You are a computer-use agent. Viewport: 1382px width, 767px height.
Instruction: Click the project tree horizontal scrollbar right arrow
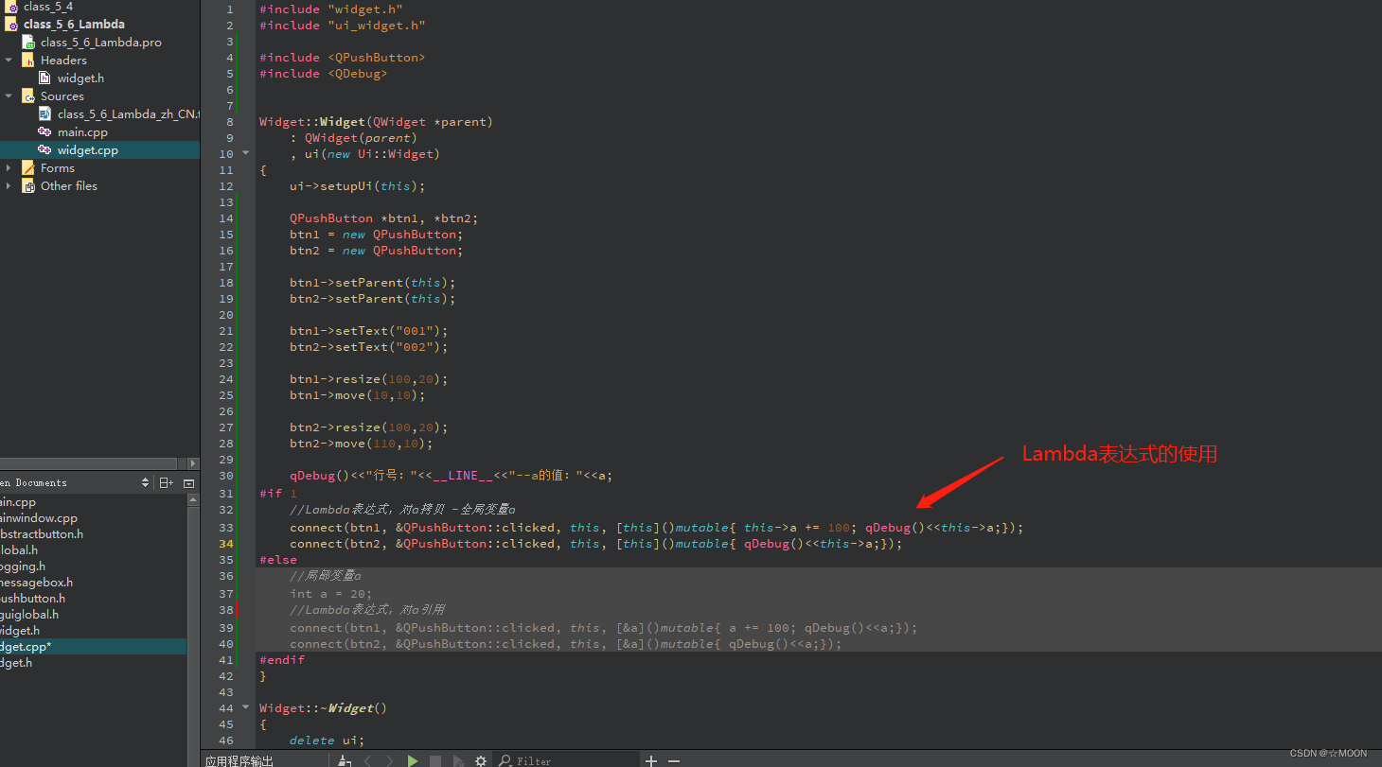[194, 463]
